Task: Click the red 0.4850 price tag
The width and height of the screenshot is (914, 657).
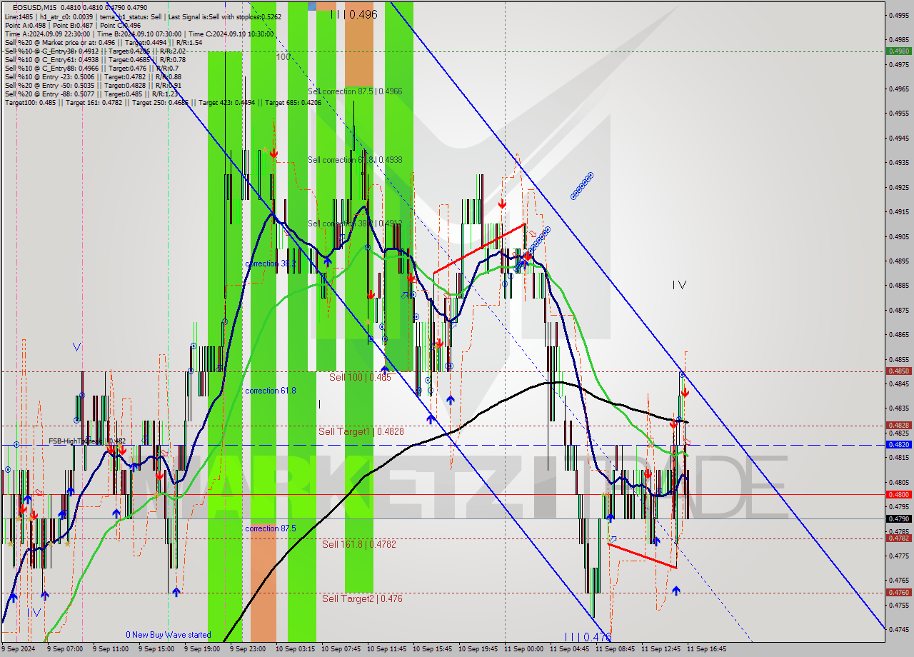Action: click(x=898, y=371)
